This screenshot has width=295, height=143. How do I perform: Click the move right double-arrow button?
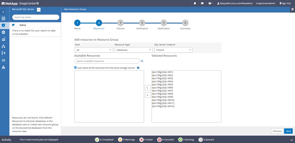click(147, 88)
